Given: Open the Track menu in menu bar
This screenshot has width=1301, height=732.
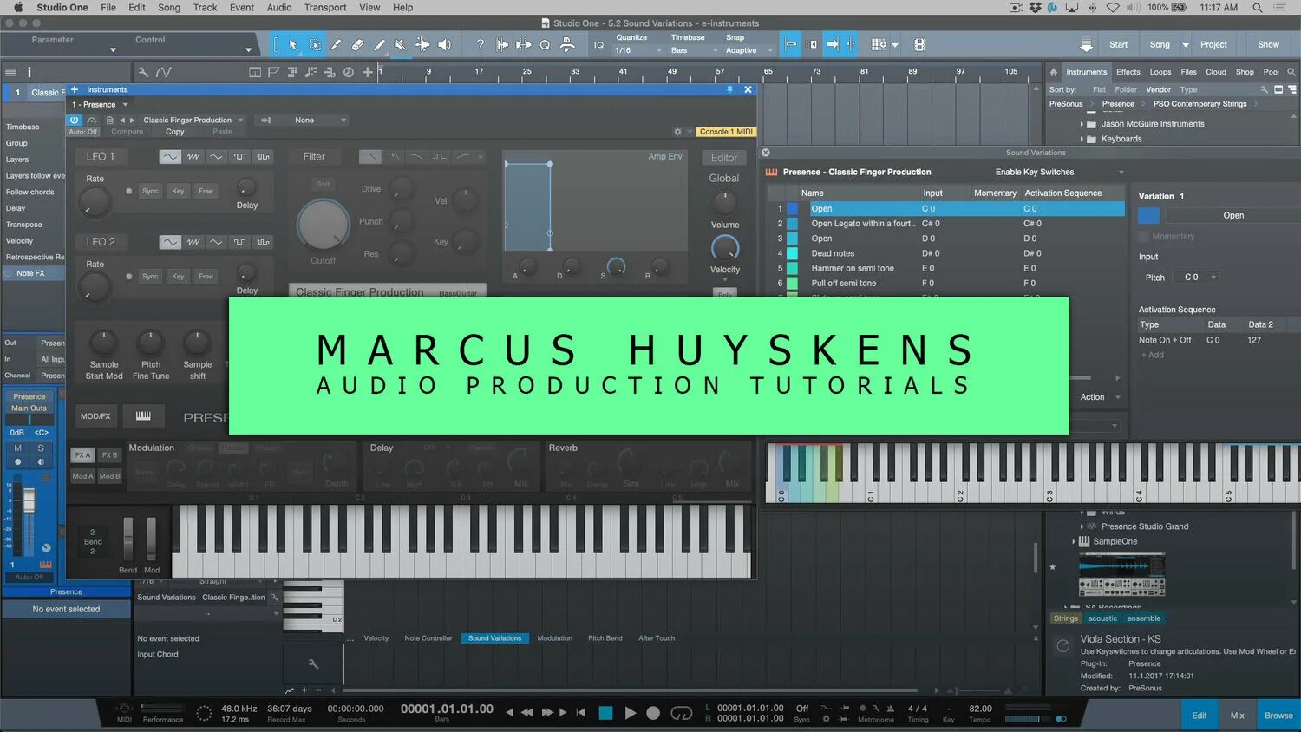Looking at the screenshot, I should (x=205, y=8).
